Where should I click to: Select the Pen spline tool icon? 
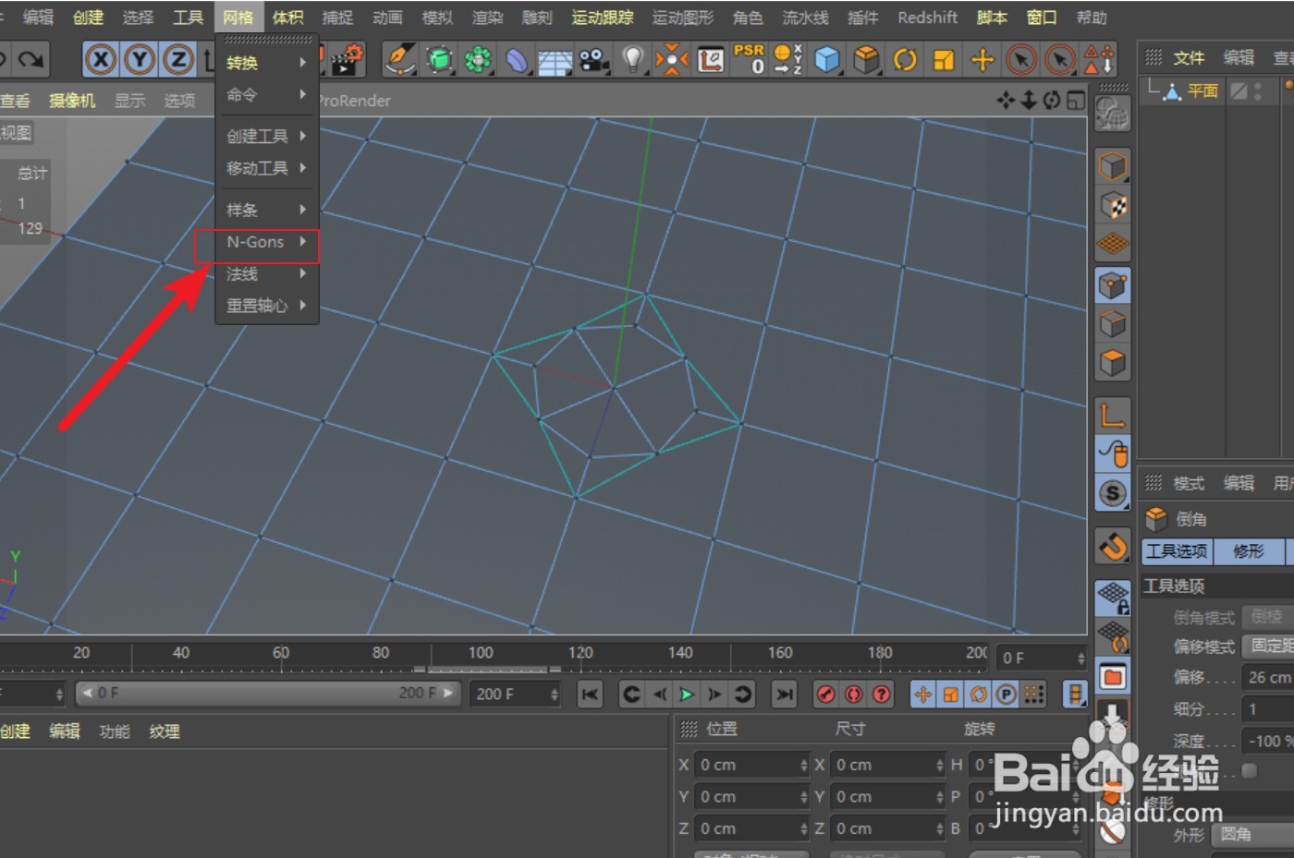400,60
